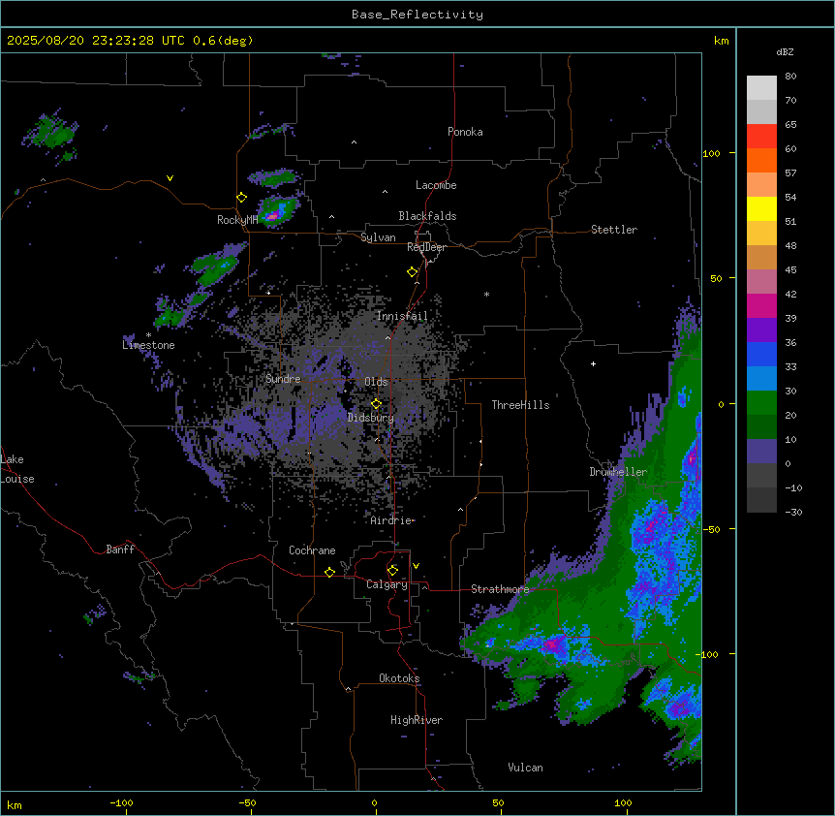The width and height of the screenshot is (835, 816).
Task: Click the Olds city label
Action: pyautogui.click(x=376, y=382)
